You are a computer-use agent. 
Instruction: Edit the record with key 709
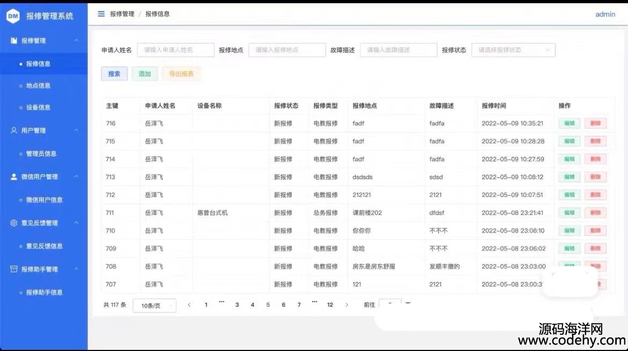569,248
